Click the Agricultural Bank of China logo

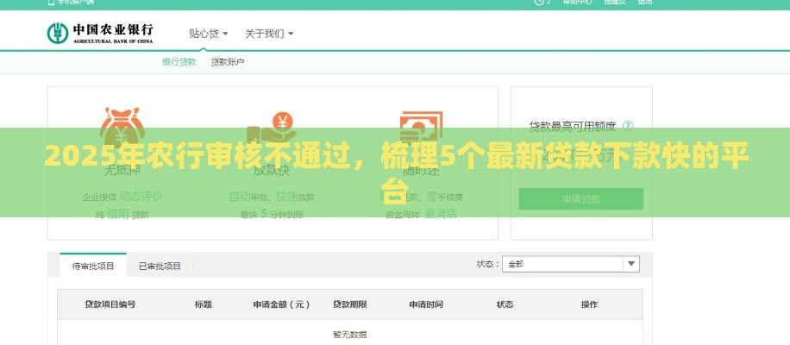(x=100, y=34)
